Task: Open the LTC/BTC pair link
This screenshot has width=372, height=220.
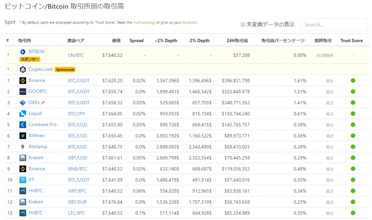Action: click(x=77, y=213)
